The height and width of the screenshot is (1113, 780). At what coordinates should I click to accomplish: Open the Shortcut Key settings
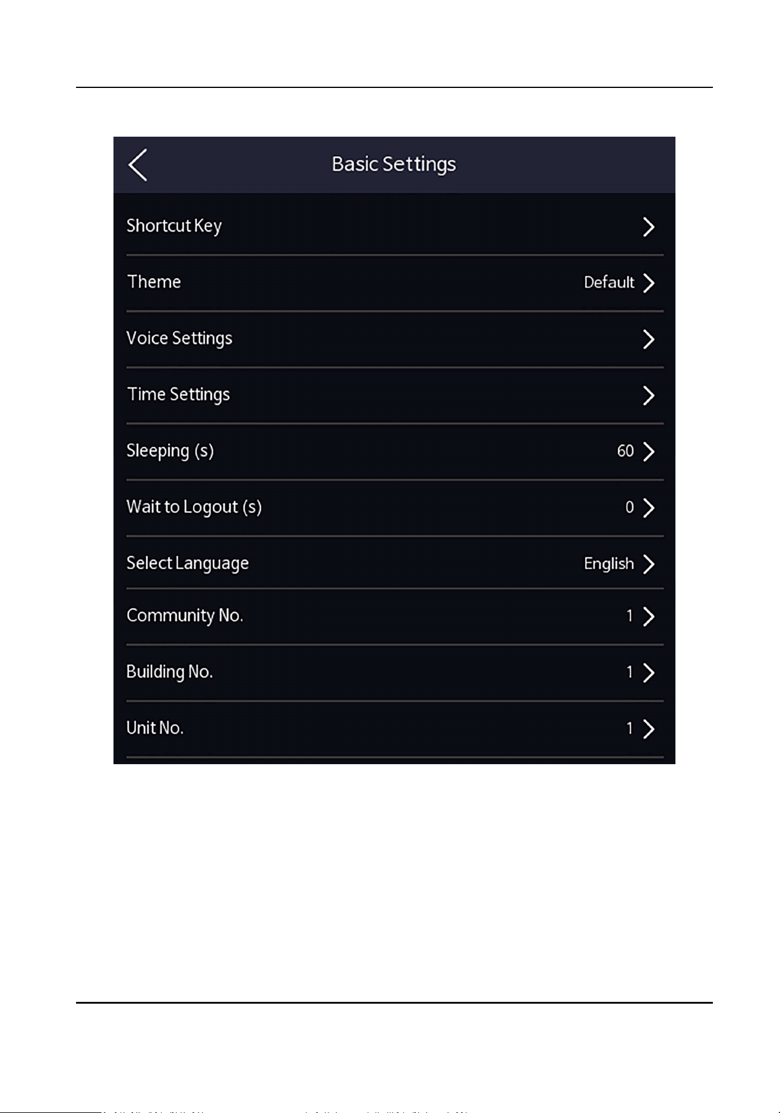tap(394, 226)
